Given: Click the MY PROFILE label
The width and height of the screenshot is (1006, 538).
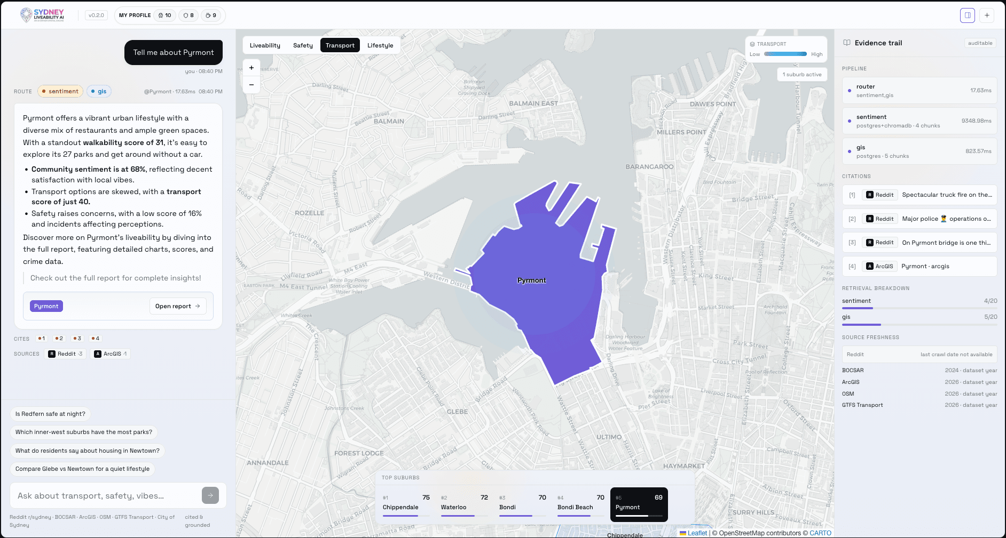Looking at the screenshot, I should tap(135, 15).
